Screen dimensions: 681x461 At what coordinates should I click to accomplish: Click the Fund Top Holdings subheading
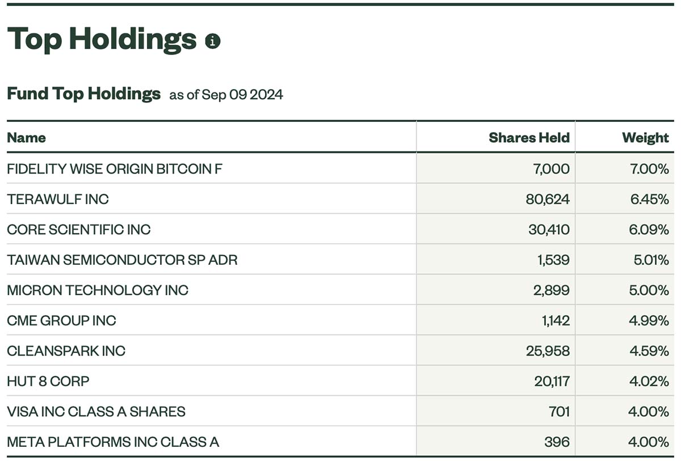[83, 94]
